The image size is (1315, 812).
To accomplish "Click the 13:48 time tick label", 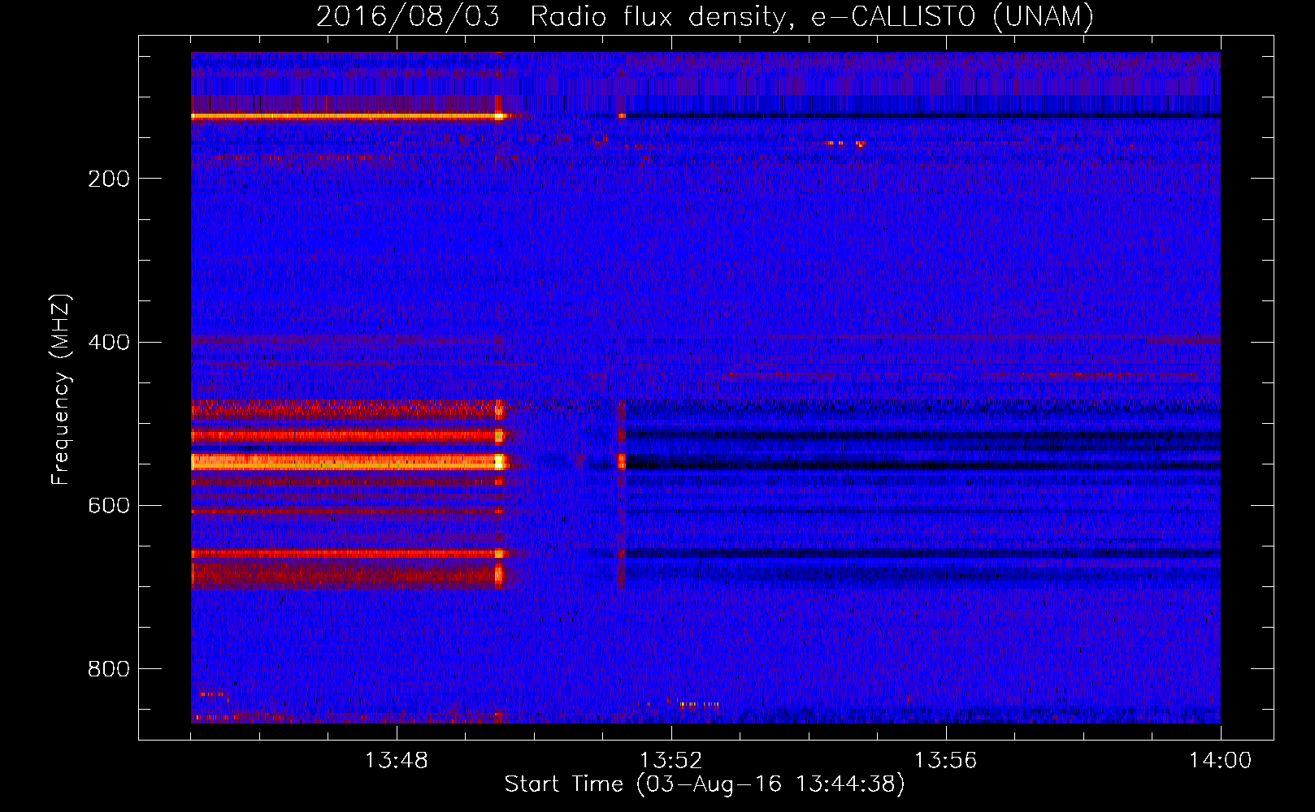I will click(x=396, y=761).
